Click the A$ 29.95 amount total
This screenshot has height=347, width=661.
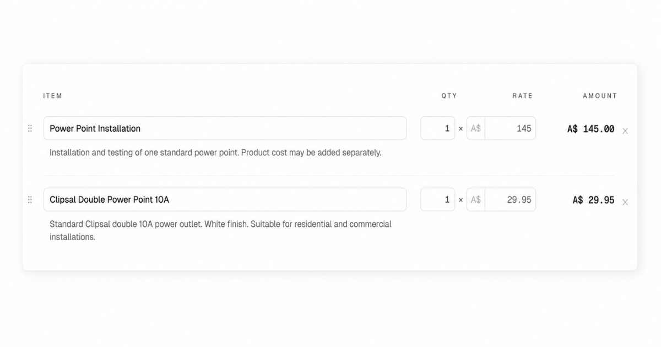click(x=593, y=200)
